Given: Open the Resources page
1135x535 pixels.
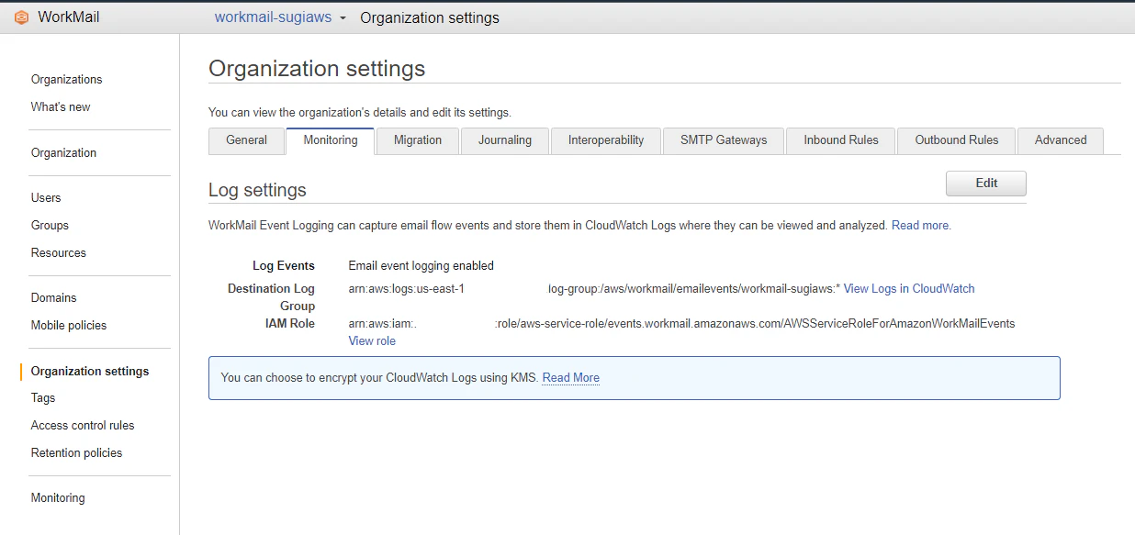Looking at the screenshot, I should pos(58,253).
